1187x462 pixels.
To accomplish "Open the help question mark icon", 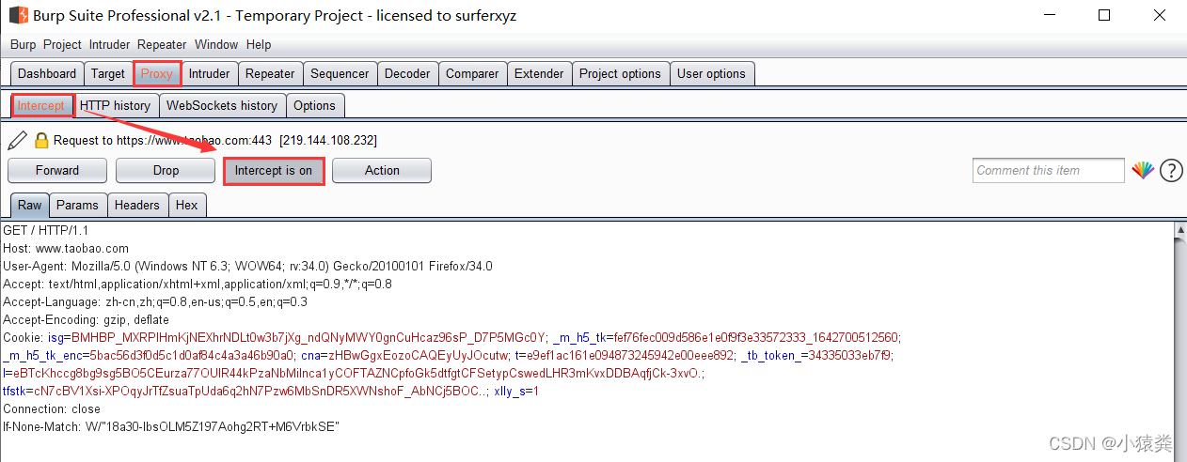I will (1171, 170).
